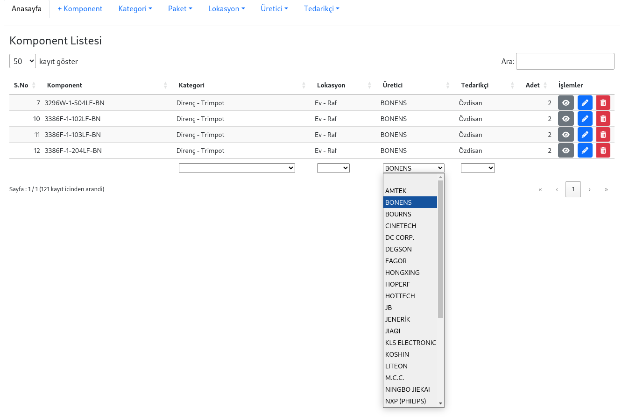View details of component 3386F-1-103LF-BN
This screenshot has width=629, height=417.
(565, 135)
